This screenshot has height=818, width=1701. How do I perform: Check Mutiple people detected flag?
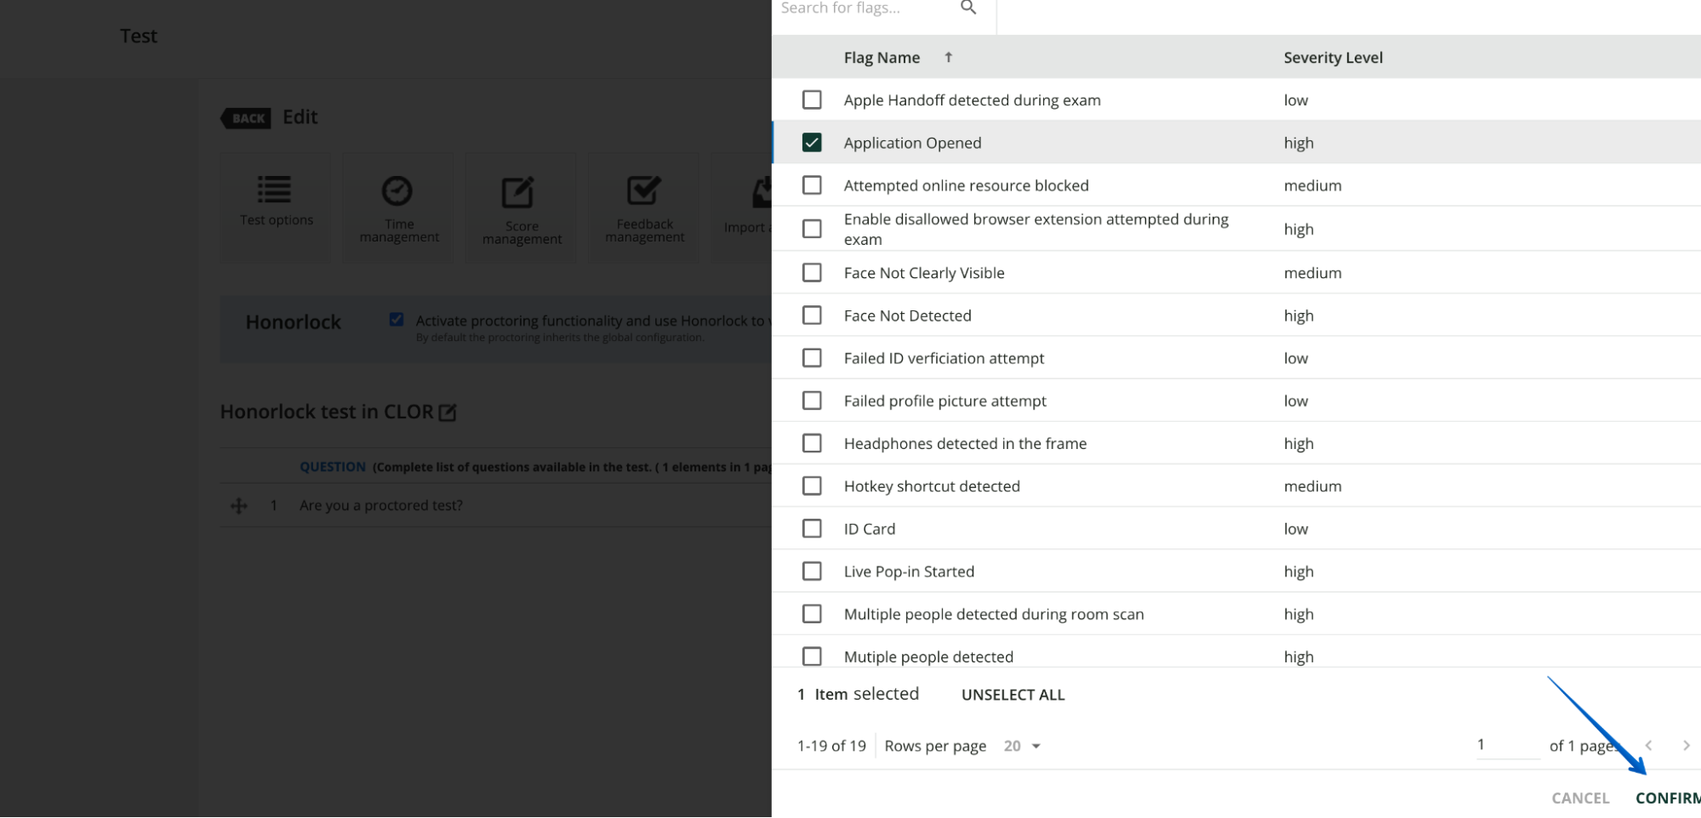(812, 656)
